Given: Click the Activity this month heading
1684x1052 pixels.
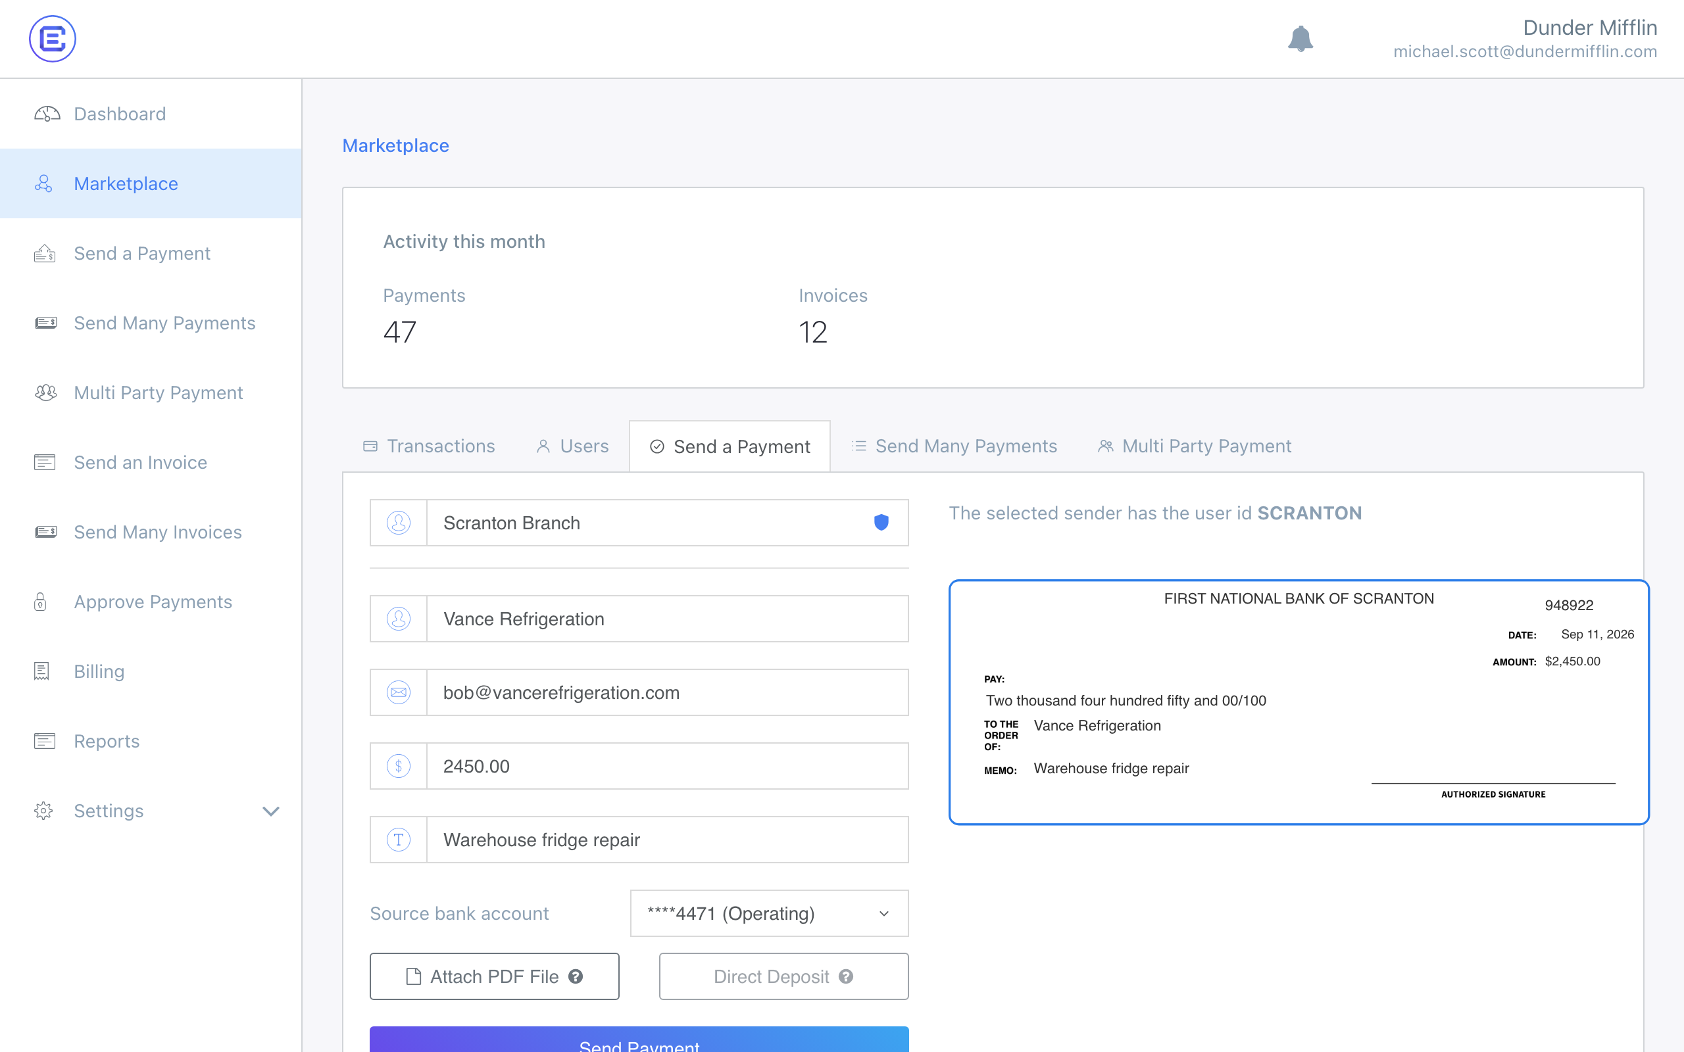Looking at the screenshot, I should (x=464, y=241).
